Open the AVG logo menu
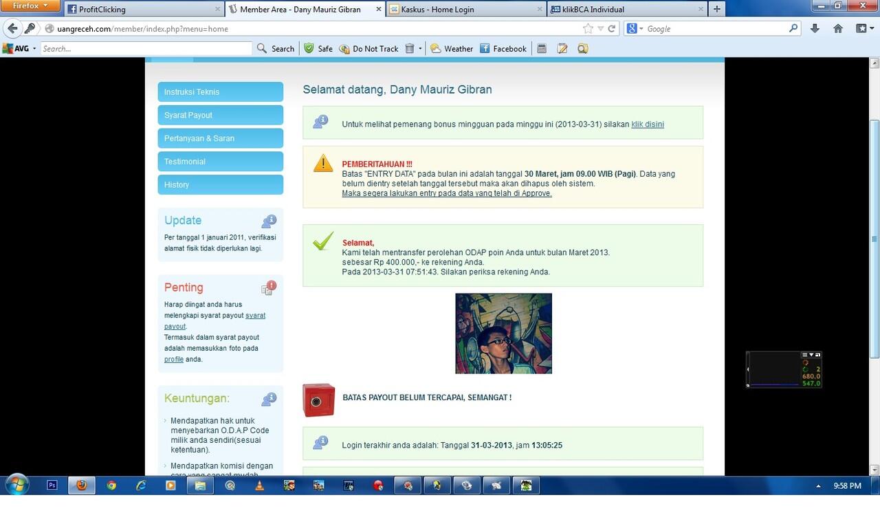Screen dimensions: 880x515 point(19,49)
